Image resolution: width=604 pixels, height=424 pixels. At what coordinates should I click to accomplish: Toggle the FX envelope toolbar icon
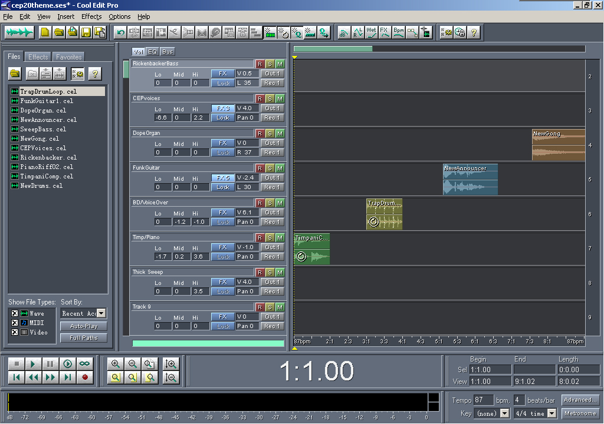[385, 32]
